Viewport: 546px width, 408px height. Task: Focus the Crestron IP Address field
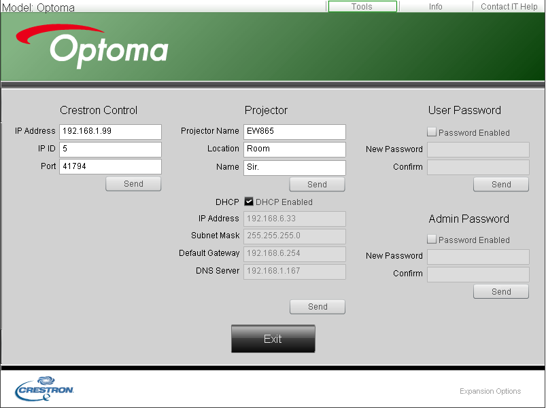110,132
